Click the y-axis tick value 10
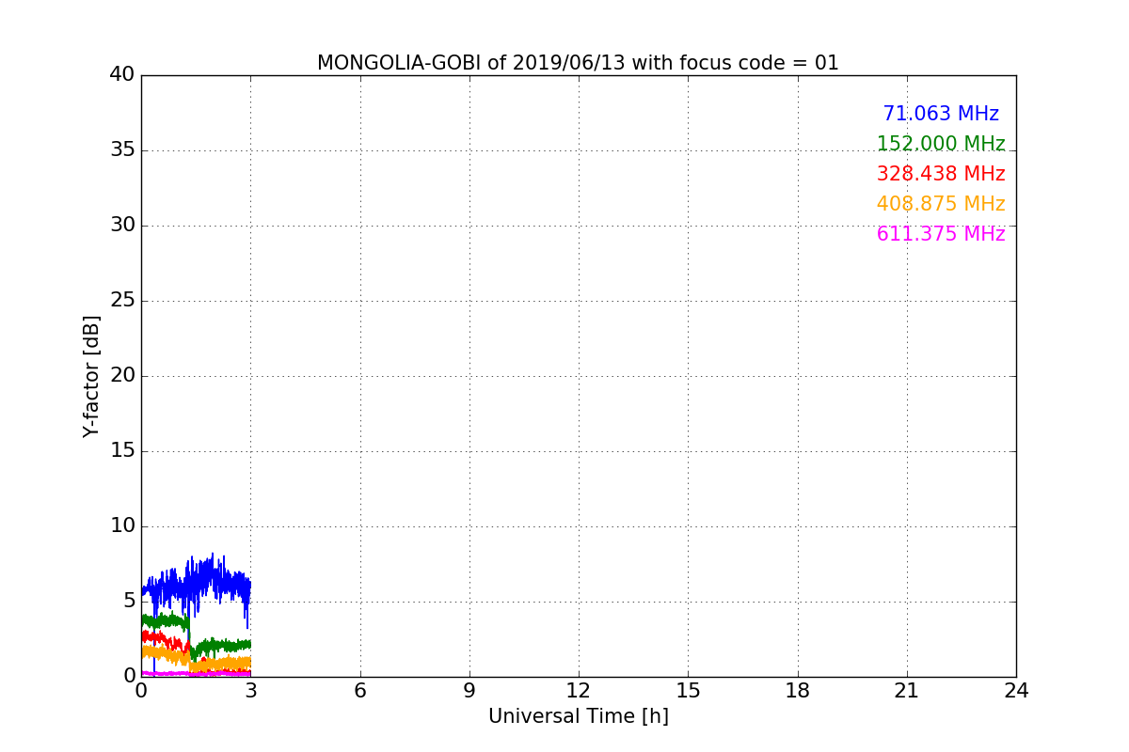This screenshot has height=752, width=1129. coord(123,526)
